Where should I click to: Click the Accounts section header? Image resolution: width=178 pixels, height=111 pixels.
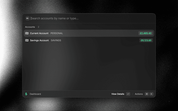coord(30,27)
